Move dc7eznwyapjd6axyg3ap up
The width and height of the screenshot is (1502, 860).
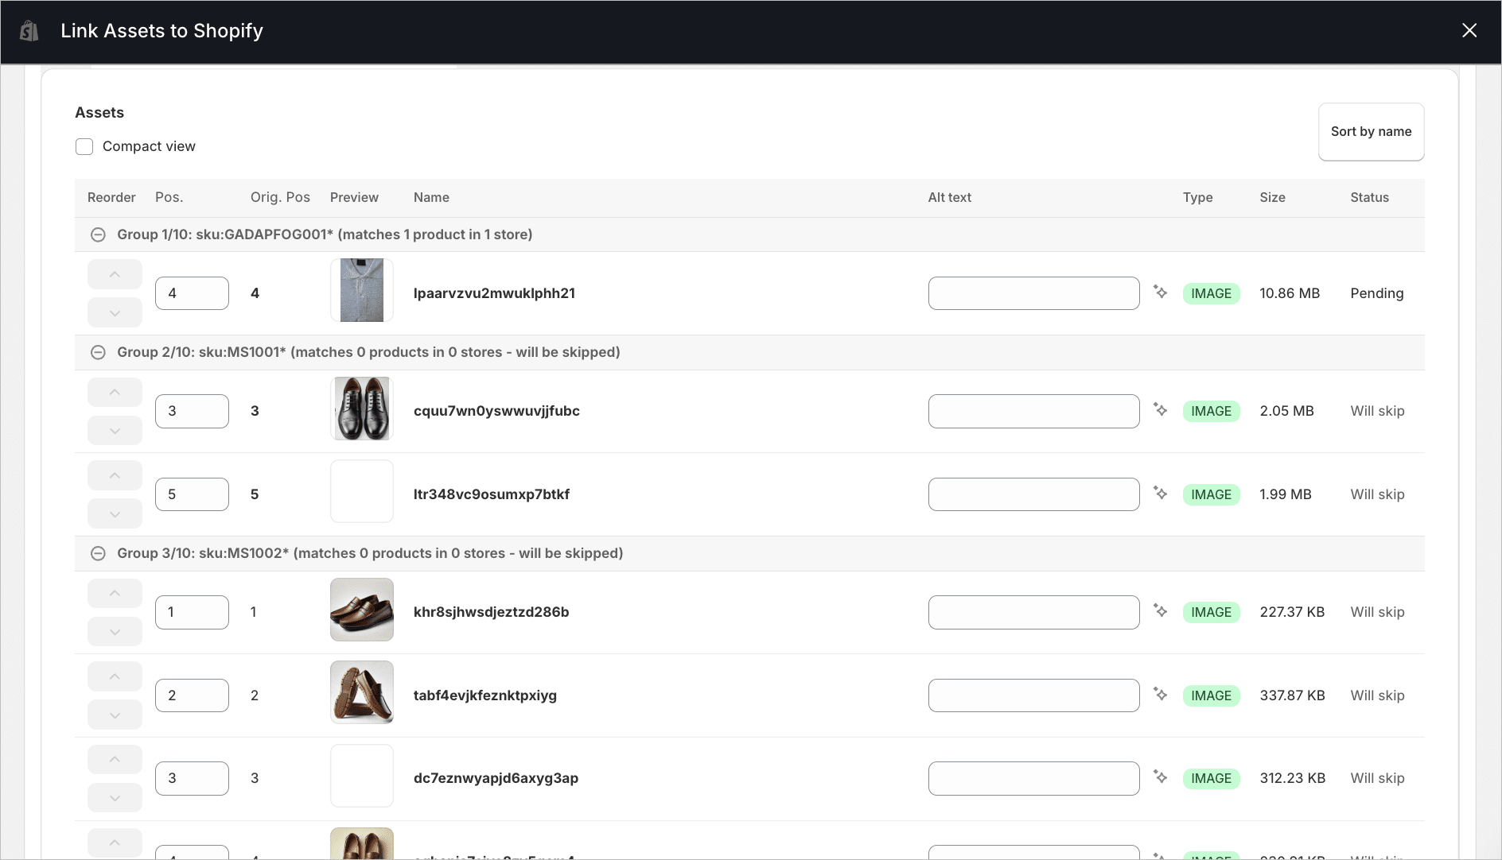click(115, 759)
